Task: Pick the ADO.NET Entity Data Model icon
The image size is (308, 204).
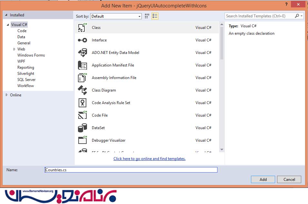Action: (82, 53)
